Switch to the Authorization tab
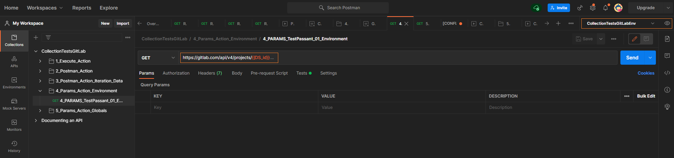The image size is (674, 158). point(176,73)
